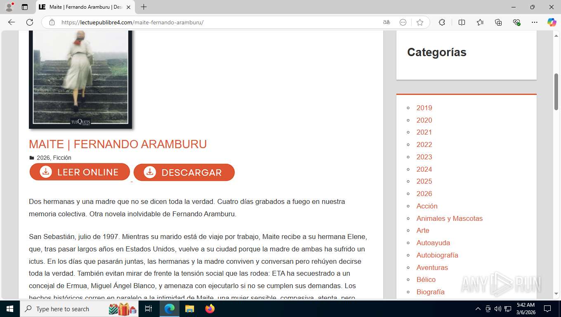This screenshot has height=317, width=561.
Task: Select the Maite Fernando Aramburu tab
Action: pos(85,7)
